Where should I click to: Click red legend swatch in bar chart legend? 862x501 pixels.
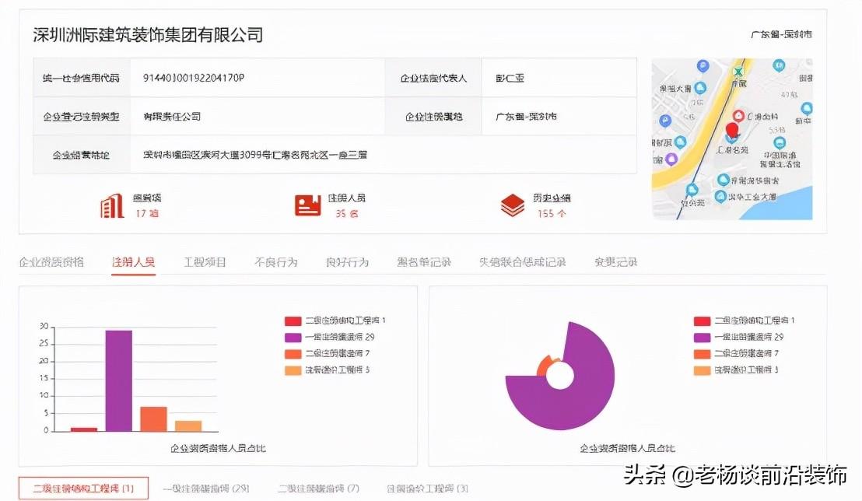click(293, 321)
